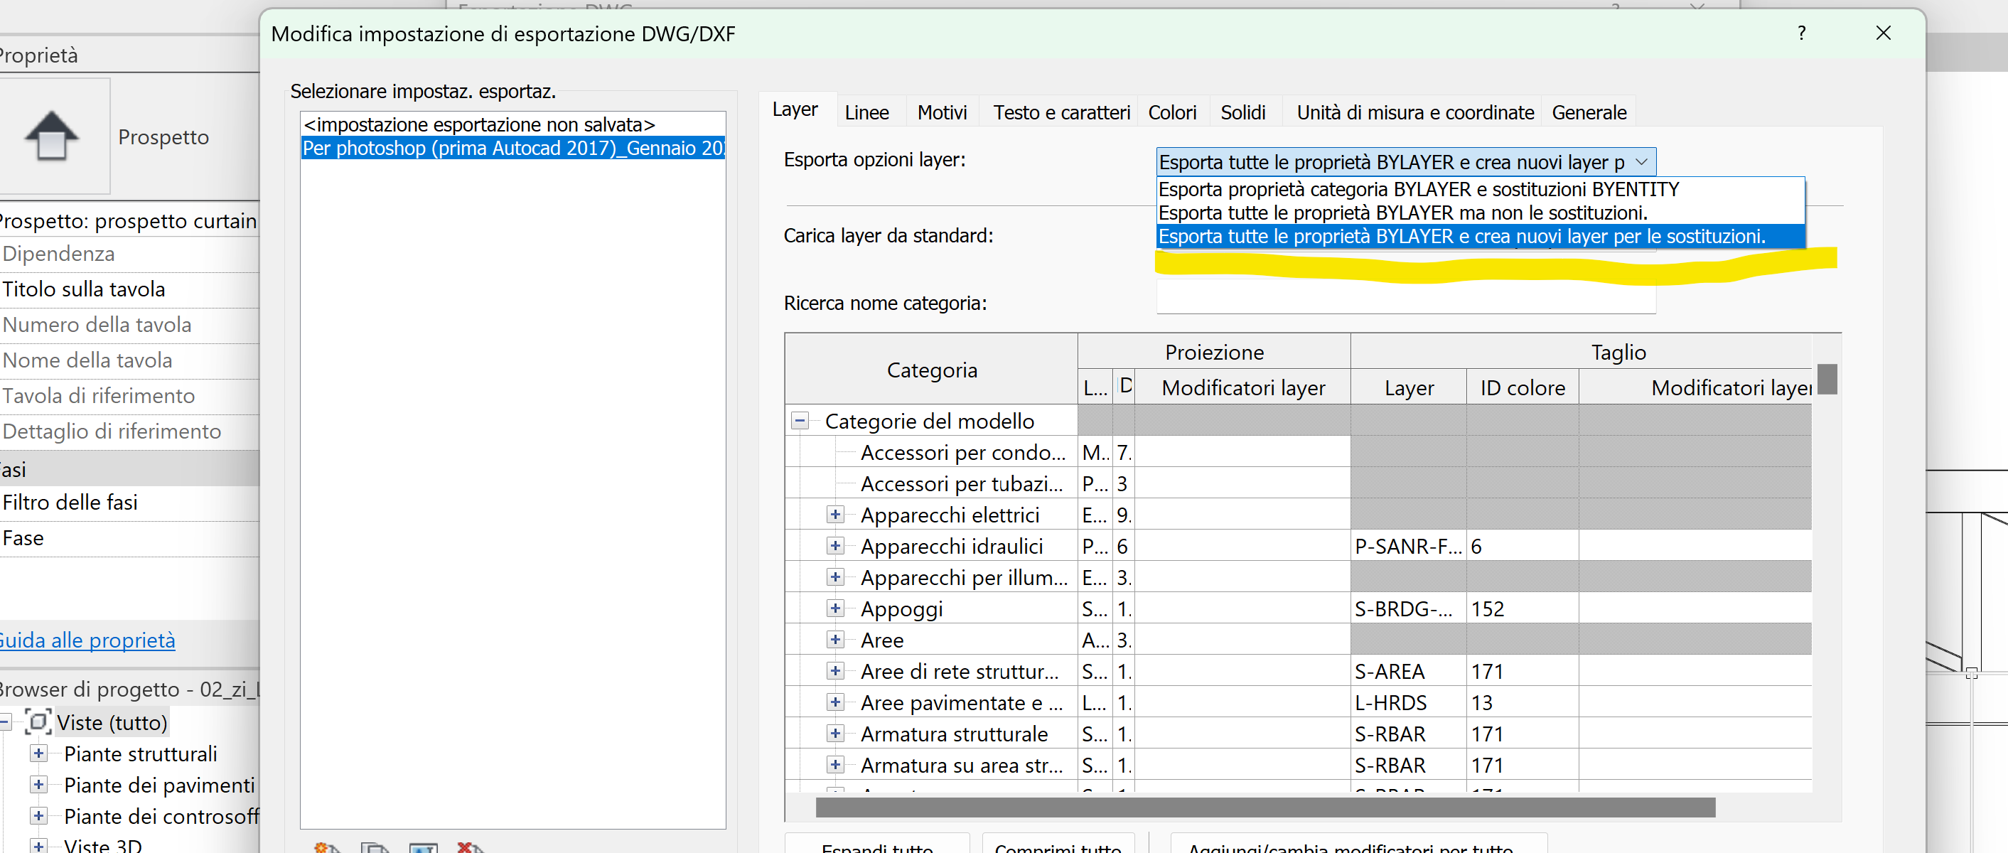The width and height of the screenshot is (2008, 853).
Task: Open the Unità di misura e coordinate tab
Action: point(1414,112)
